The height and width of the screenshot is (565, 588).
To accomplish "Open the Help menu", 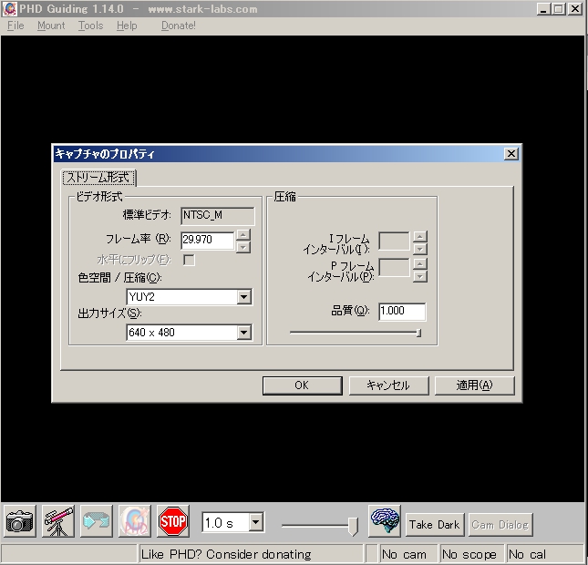I will [x=127, y=26].
